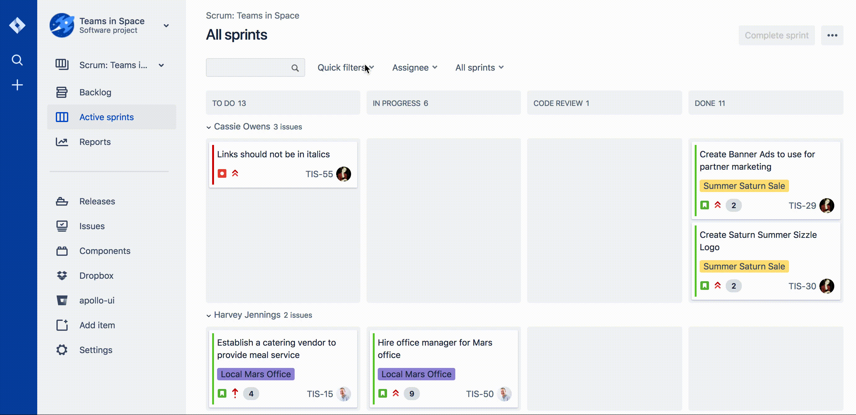Click the Backlog navigation icon
The height and width of the screenshot is (415, 856).
pyautogui.click(x=62, y=92)
